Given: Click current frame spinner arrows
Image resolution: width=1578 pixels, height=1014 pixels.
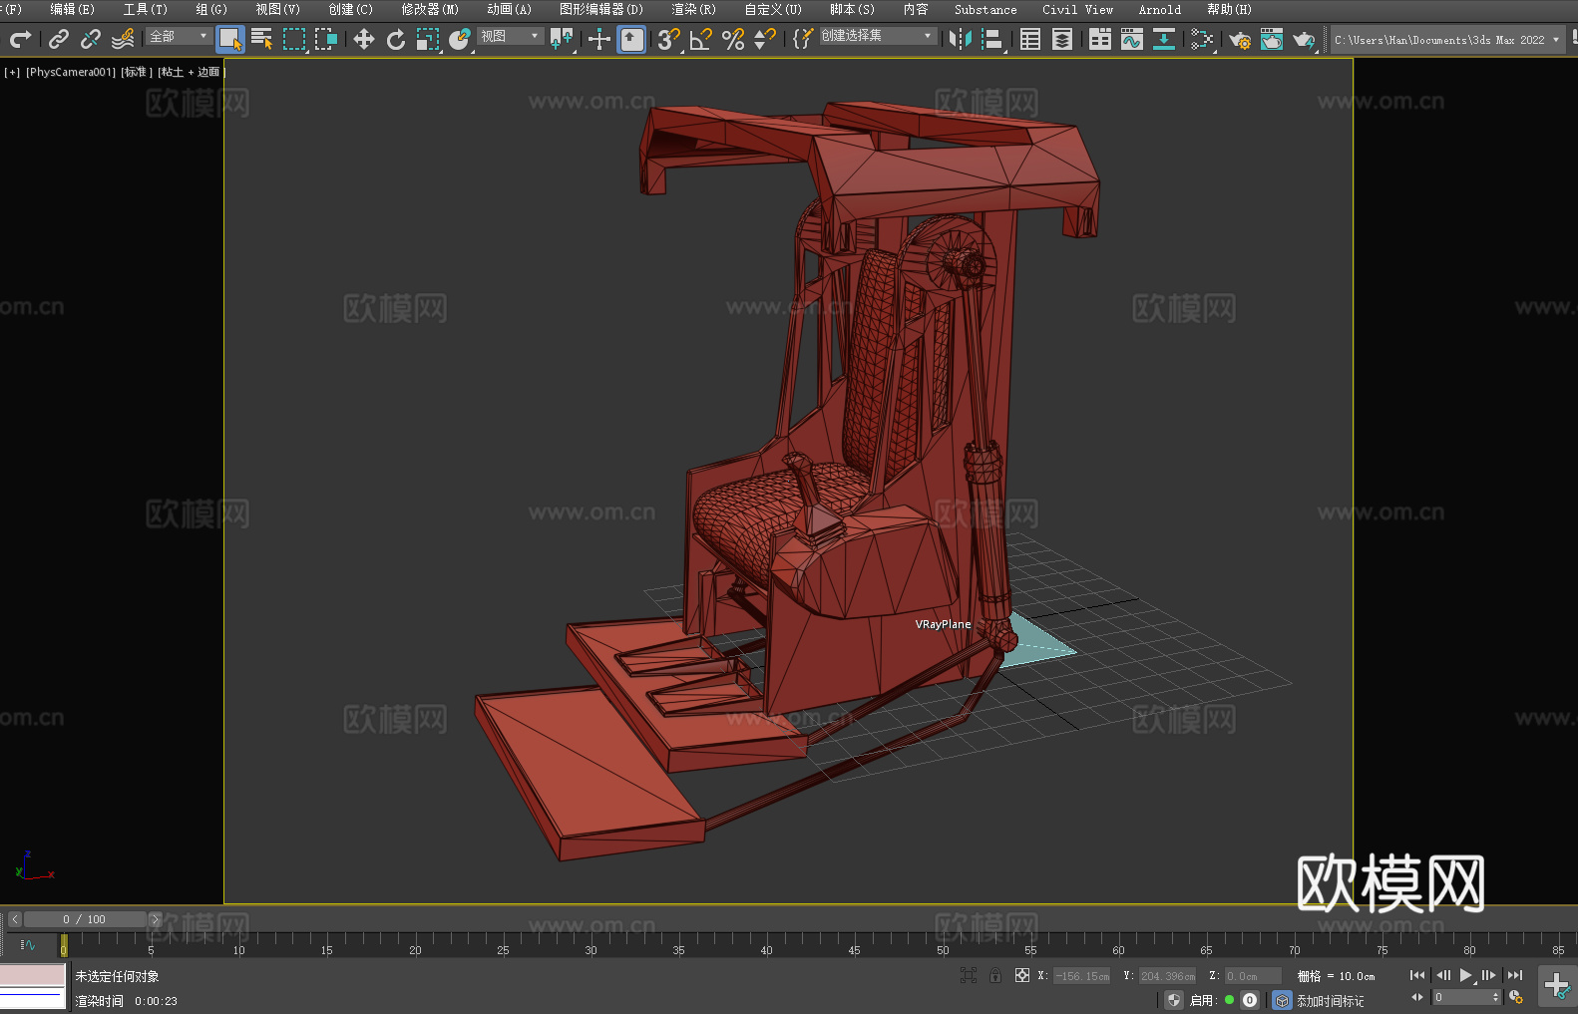Looking at the screenshot, I should click(x=1495, y=997).
